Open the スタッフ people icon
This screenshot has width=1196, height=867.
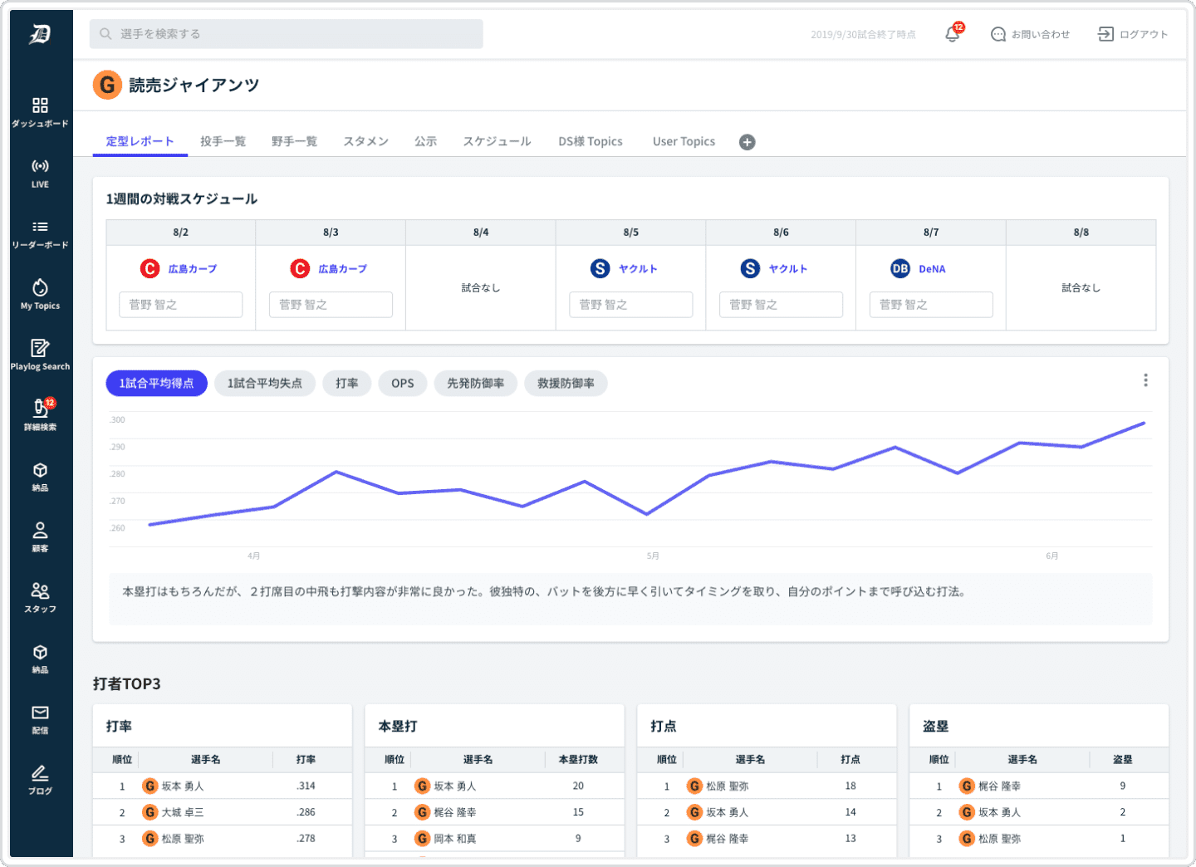point(40,590)
